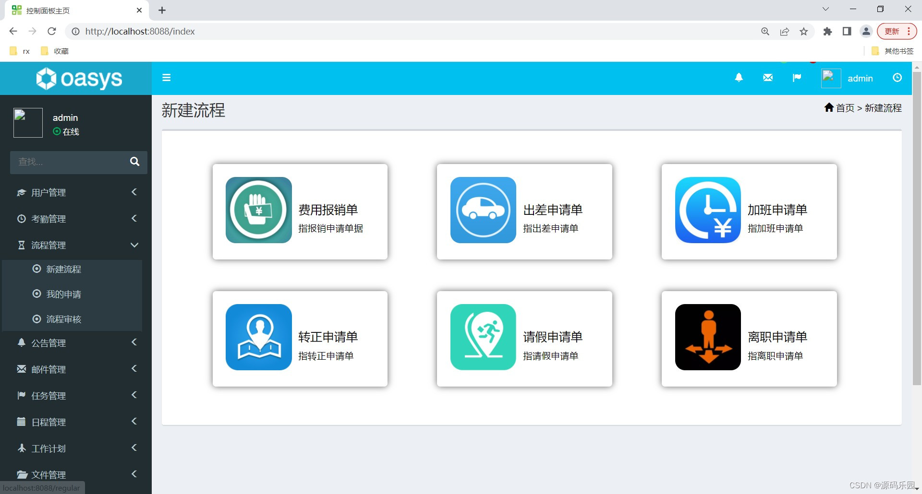Open the 费用报销单 reimbursement form icon
The image size is (922, 494).
258,210
